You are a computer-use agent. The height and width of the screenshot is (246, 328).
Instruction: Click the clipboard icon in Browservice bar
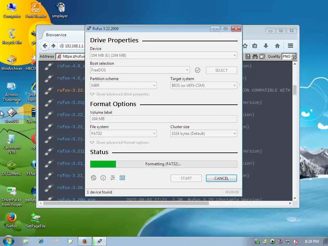click(262, 56)
